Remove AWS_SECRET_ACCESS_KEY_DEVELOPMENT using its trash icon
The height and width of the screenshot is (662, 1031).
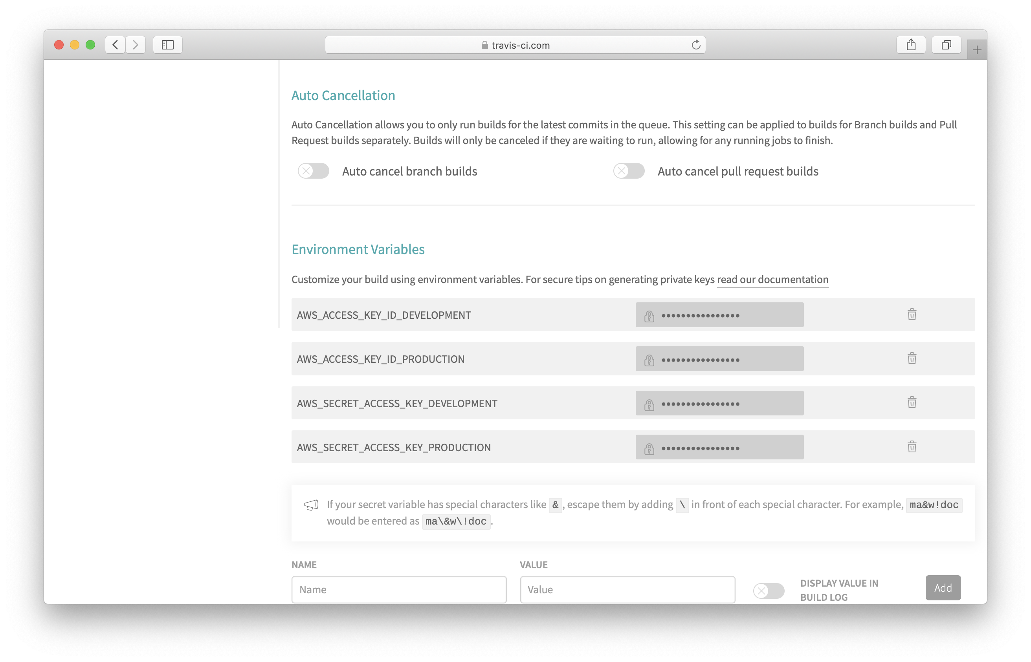912,402
